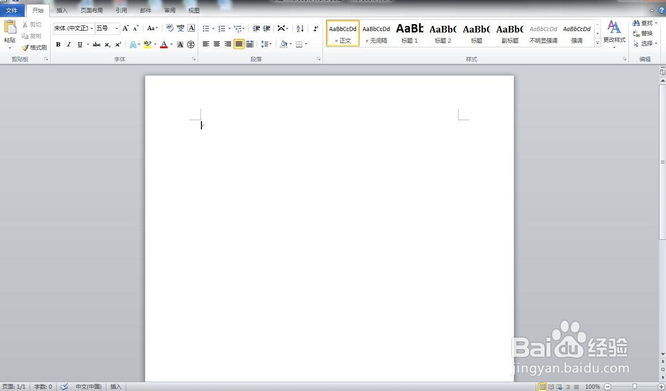Viewport: 666px width, 391px height.
Task: Click the Decrease Indent icon
Action: tap(256, 28)
